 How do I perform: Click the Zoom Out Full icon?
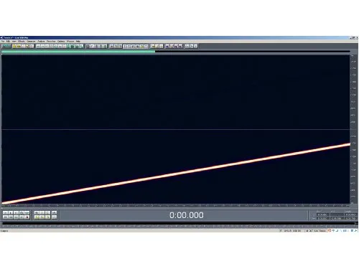[x=47, y=212]
